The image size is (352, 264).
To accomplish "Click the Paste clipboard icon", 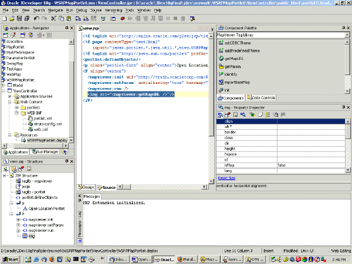I will (69, 19).
